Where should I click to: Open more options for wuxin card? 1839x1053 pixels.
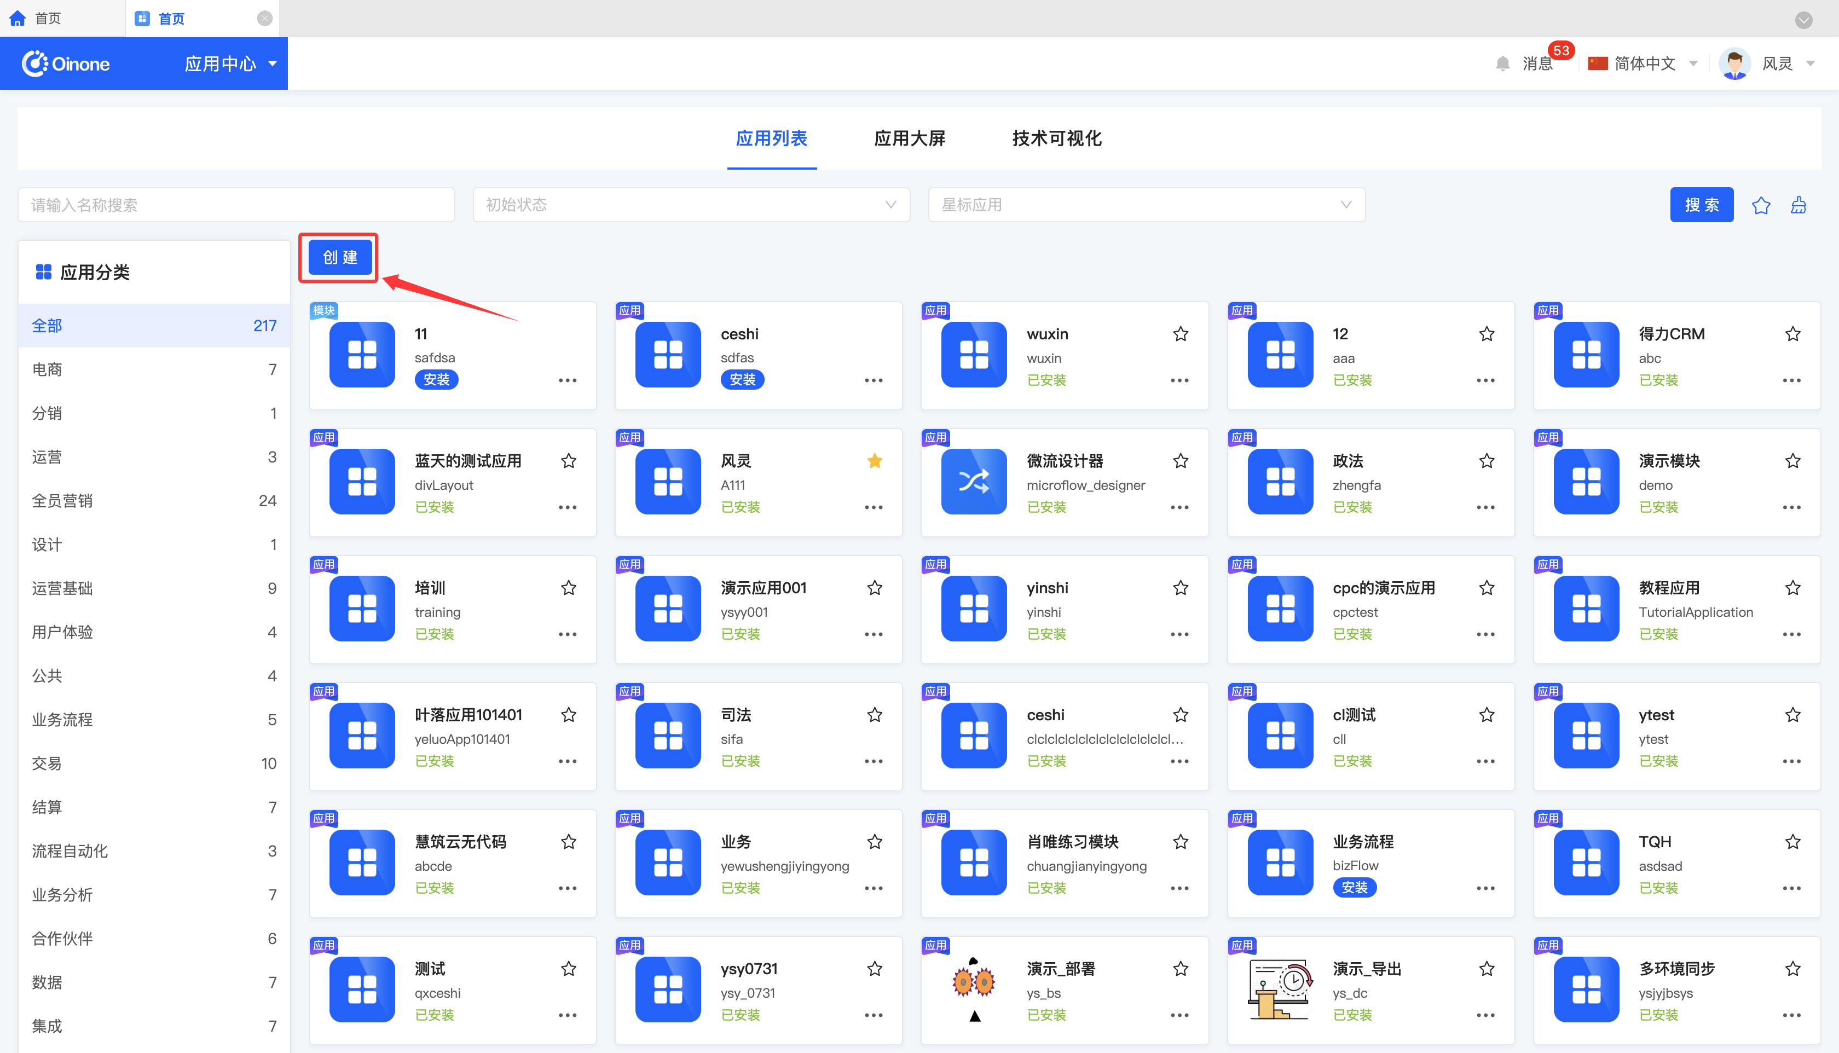tap(1179, 380)
